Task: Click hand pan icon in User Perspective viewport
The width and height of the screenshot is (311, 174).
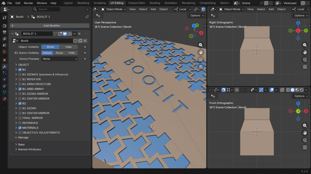Action: [x=201, y=52]
